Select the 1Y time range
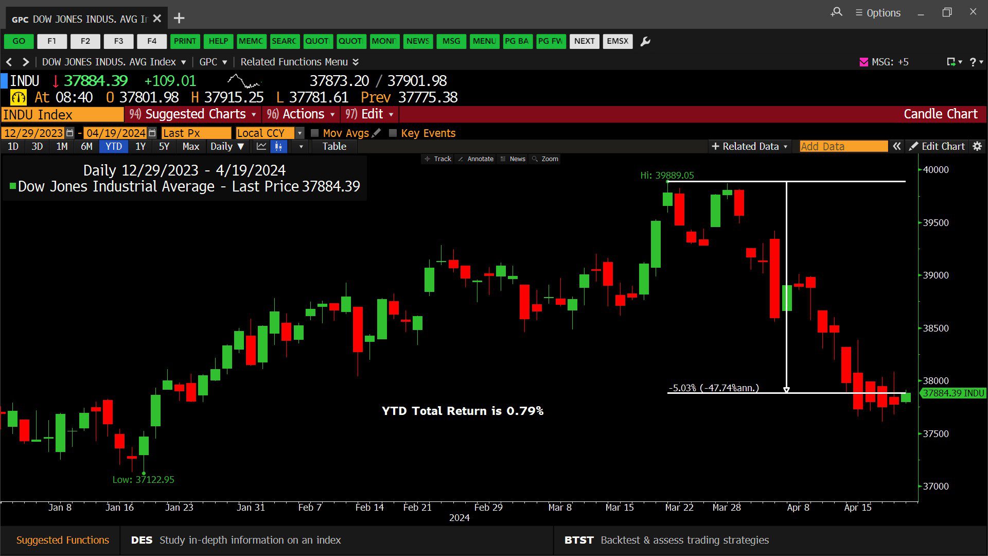This screenshot has width=988, height=556. tap(140, 146)
